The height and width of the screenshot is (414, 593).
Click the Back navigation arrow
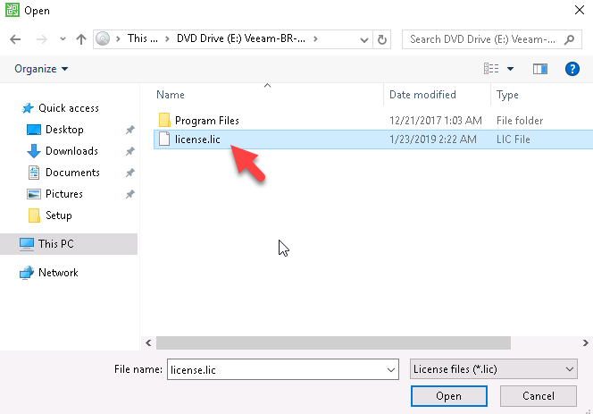pos(15,39)
